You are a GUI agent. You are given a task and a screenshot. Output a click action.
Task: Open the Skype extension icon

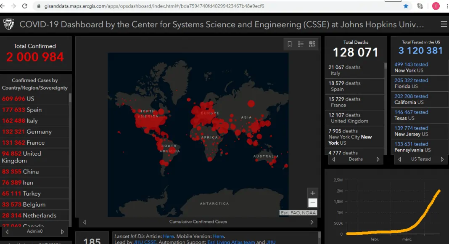(420, 6)
